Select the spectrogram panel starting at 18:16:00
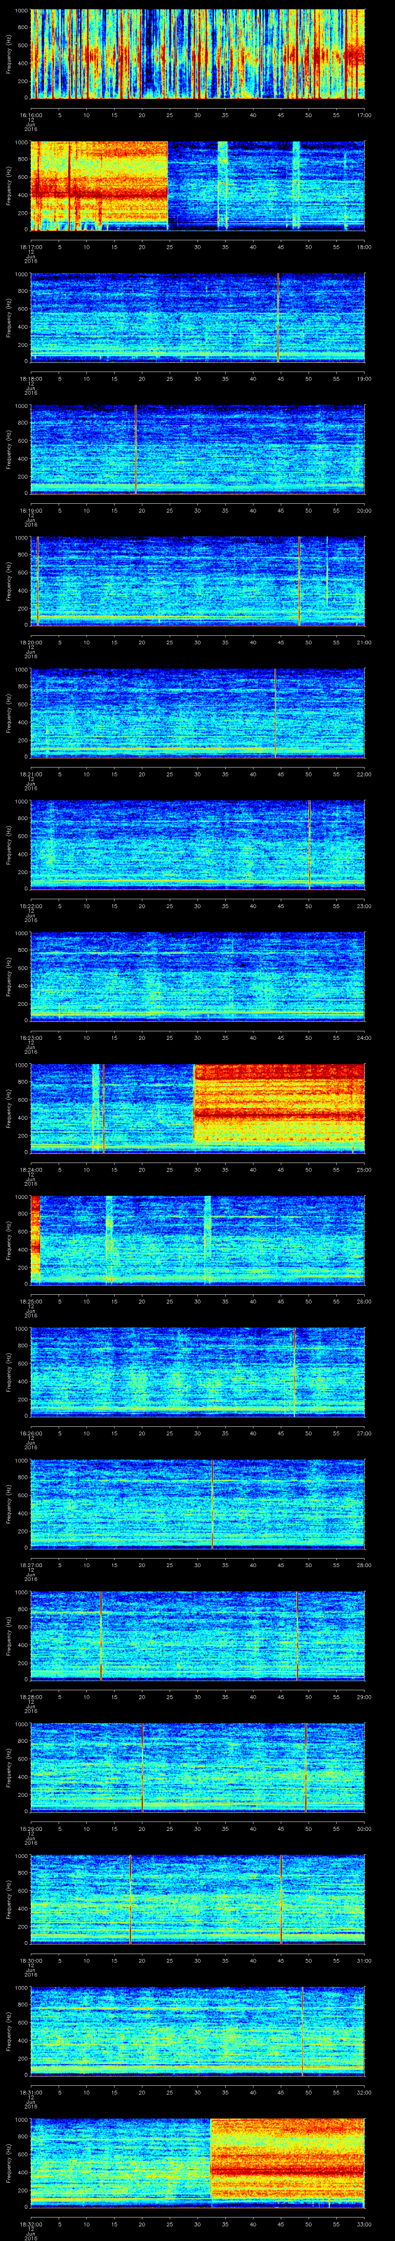 [x=198, y=54]
